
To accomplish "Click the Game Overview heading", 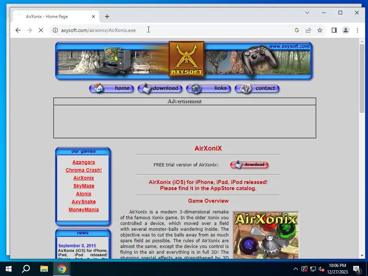I will point(208,201).
